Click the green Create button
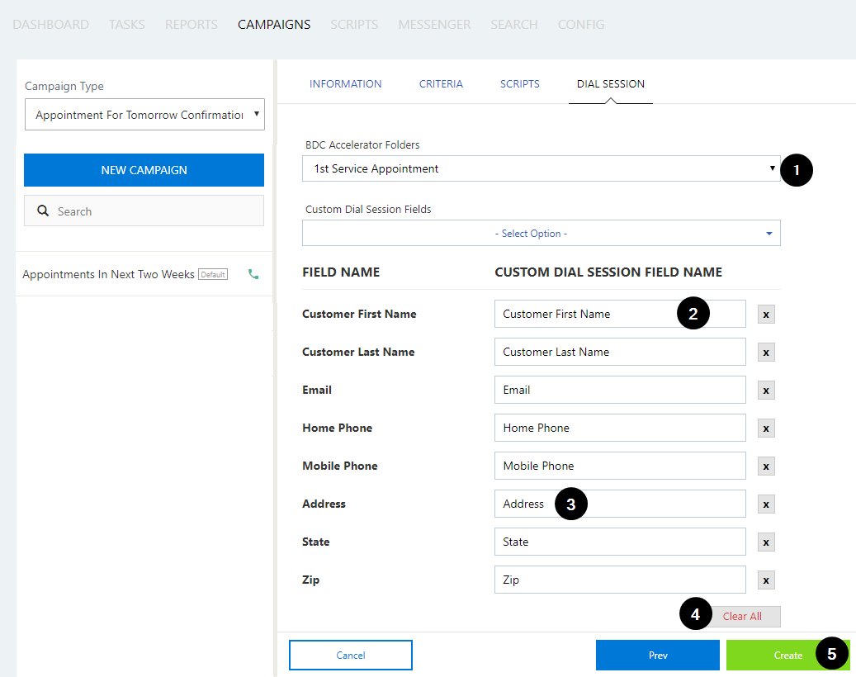Image resolution: width=856 pixels, height=677 pixels. pos(787,656)
